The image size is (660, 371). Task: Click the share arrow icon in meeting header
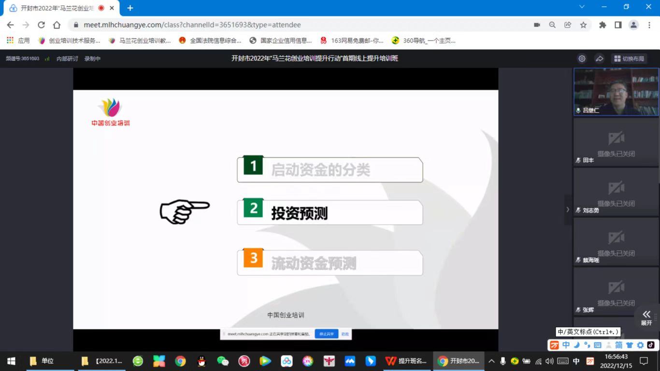pyautogui.click(x=599, y=58)
